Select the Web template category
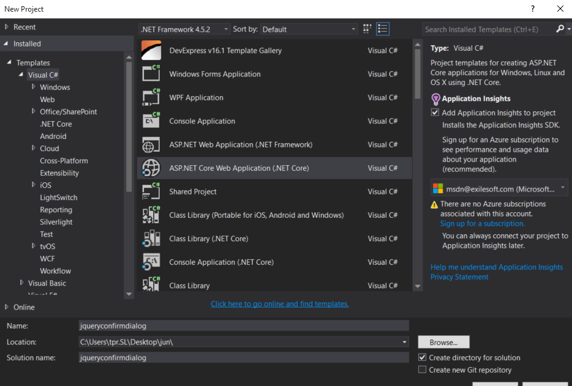This screenshot has width=572, height=386. click(47, 99)
